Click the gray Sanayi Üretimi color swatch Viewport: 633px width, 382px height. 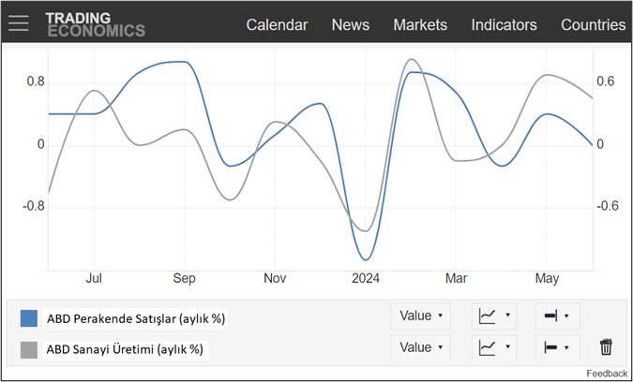(x=29, y=349)
